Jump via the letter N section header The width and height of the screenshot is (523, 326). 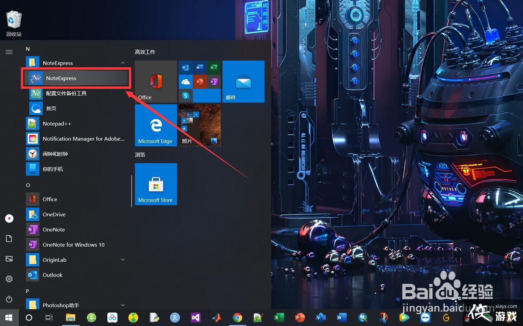pyautogui.click(x=28, y=49)
